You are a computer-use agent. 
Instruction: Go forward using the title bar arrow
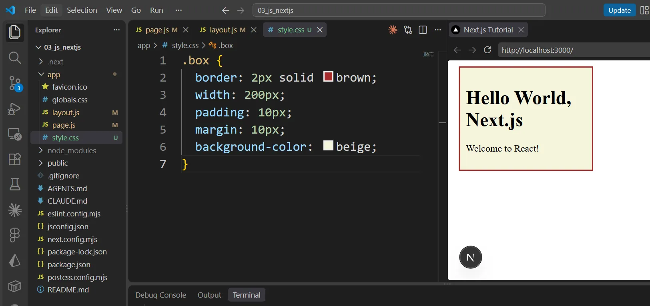coord(241,10)
